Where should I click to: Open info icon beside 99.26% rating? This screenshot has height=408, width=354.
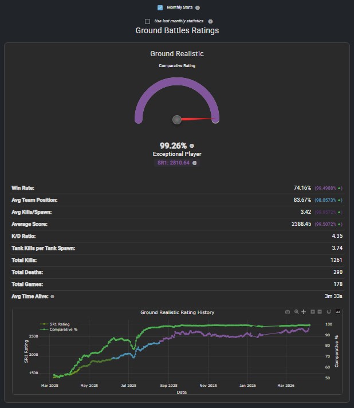pyautogui.click(x=192, y=146)
